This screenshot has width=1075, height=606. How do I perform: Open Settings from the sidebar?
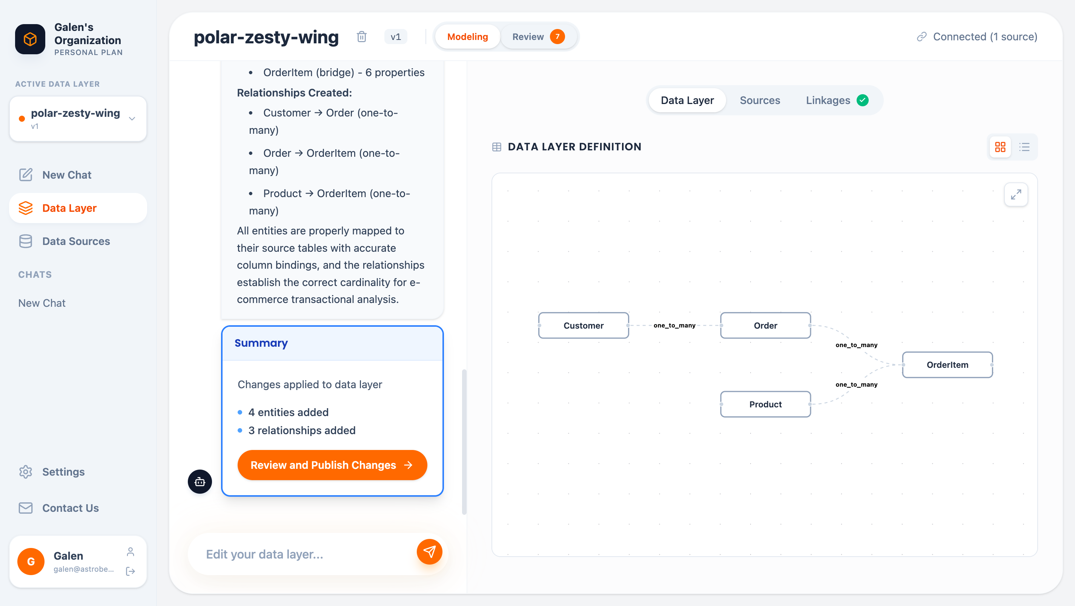coord(63,472)
